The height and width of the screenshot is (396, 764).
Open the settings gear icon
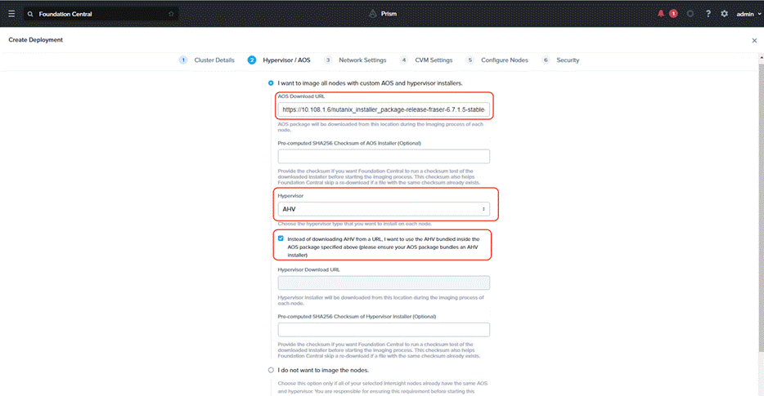(x=725, y=14)
